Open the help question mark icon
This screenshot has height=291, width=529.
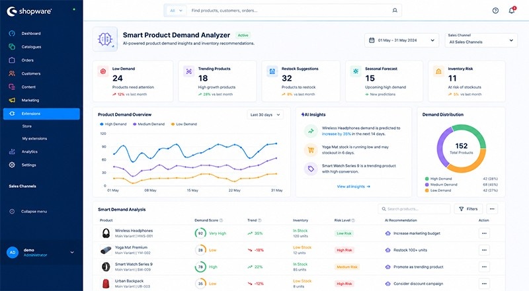[x=495, y=11]
